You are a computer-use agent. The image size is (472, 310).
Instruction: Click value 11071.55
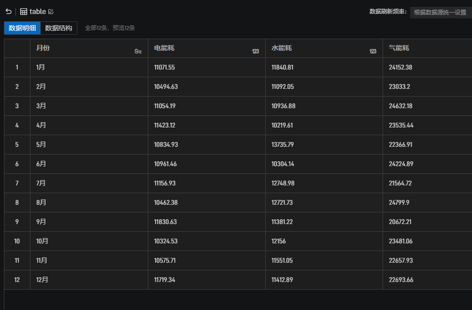point(164,68)
